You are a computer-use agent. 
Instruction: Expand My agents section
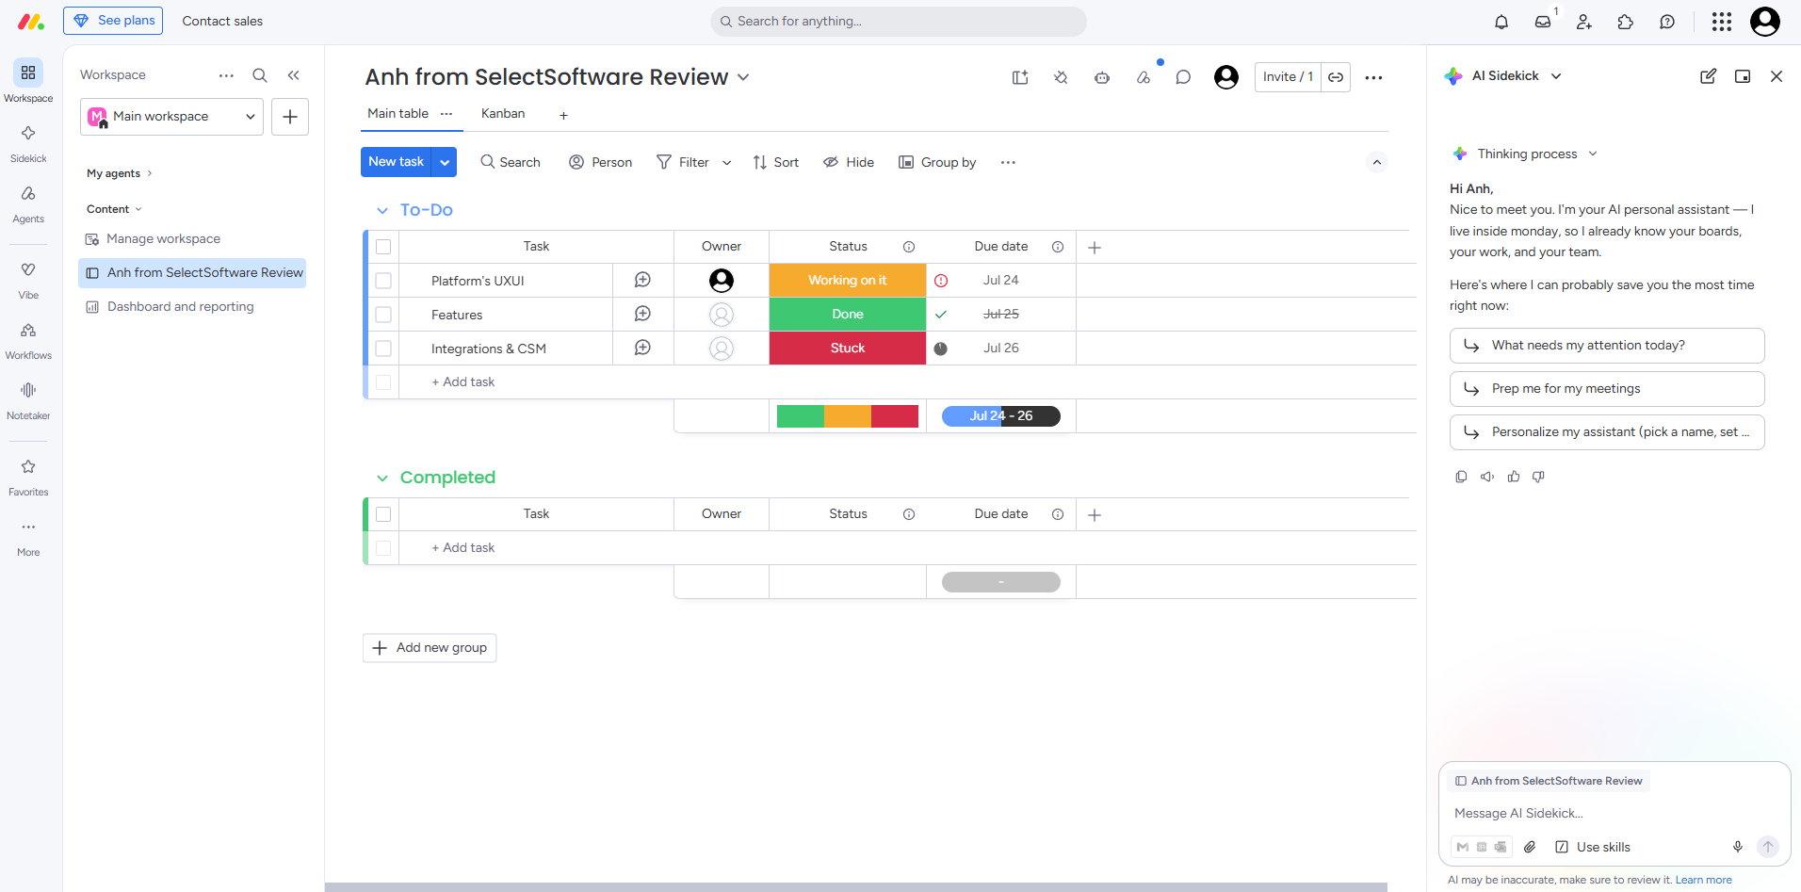coord(120,173)
